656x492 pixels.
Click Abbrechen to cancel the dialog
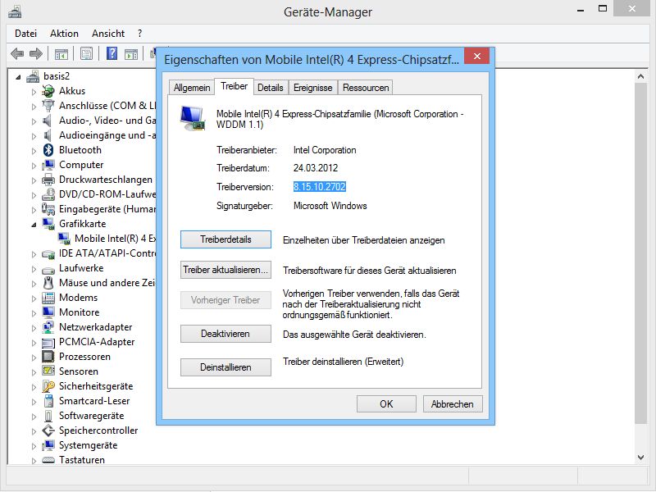coord(453,404)
